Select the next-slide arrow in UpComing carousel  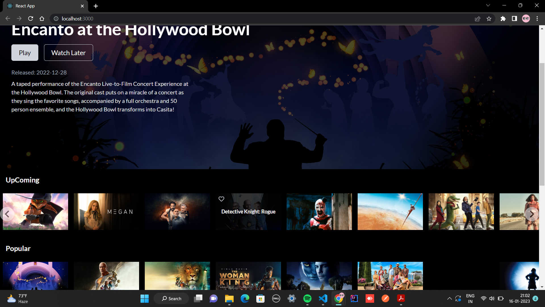click(531, 214)
